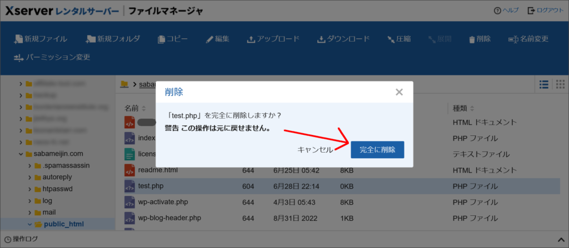Click the 604 permission cell
This screenshot has width=569, height=248.
click(x=248, y=186)
